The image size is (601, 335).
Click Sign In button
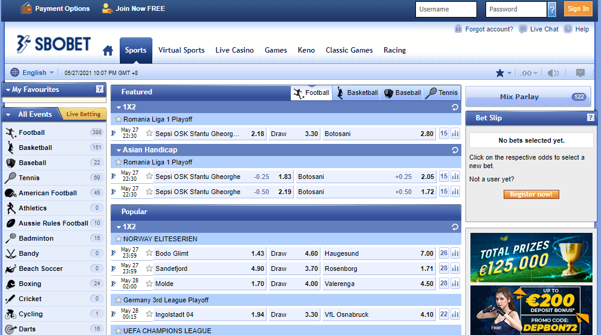578,9
